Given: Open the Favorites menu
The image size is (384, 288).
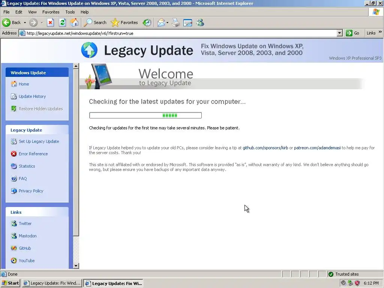Looking at the screenshot, I should click(x=51, y=12).
